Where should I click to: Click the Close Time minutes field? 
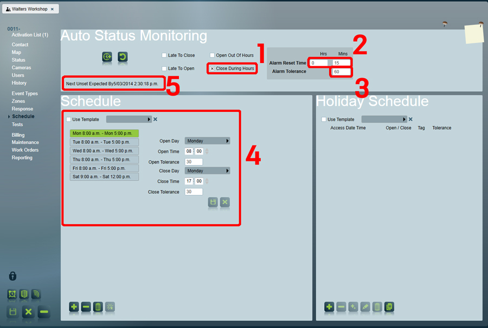199,181
